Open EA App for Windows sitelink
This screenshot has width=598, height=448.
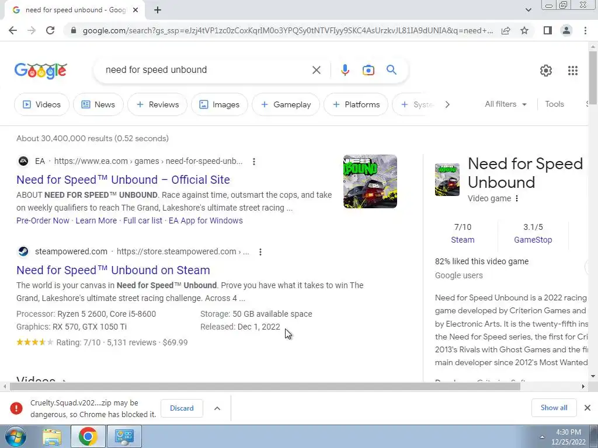206,220
